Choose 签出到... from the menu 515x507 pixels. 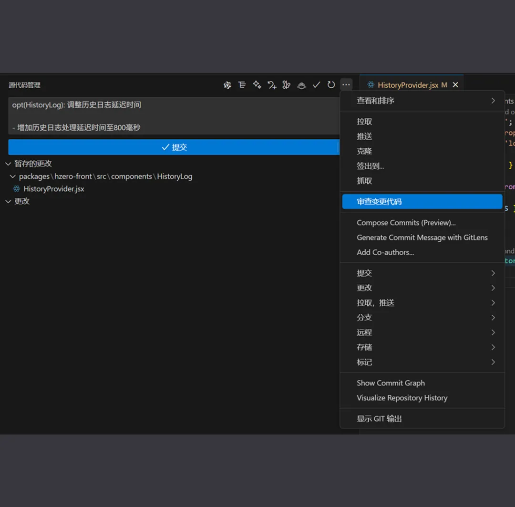coord(422,166)
